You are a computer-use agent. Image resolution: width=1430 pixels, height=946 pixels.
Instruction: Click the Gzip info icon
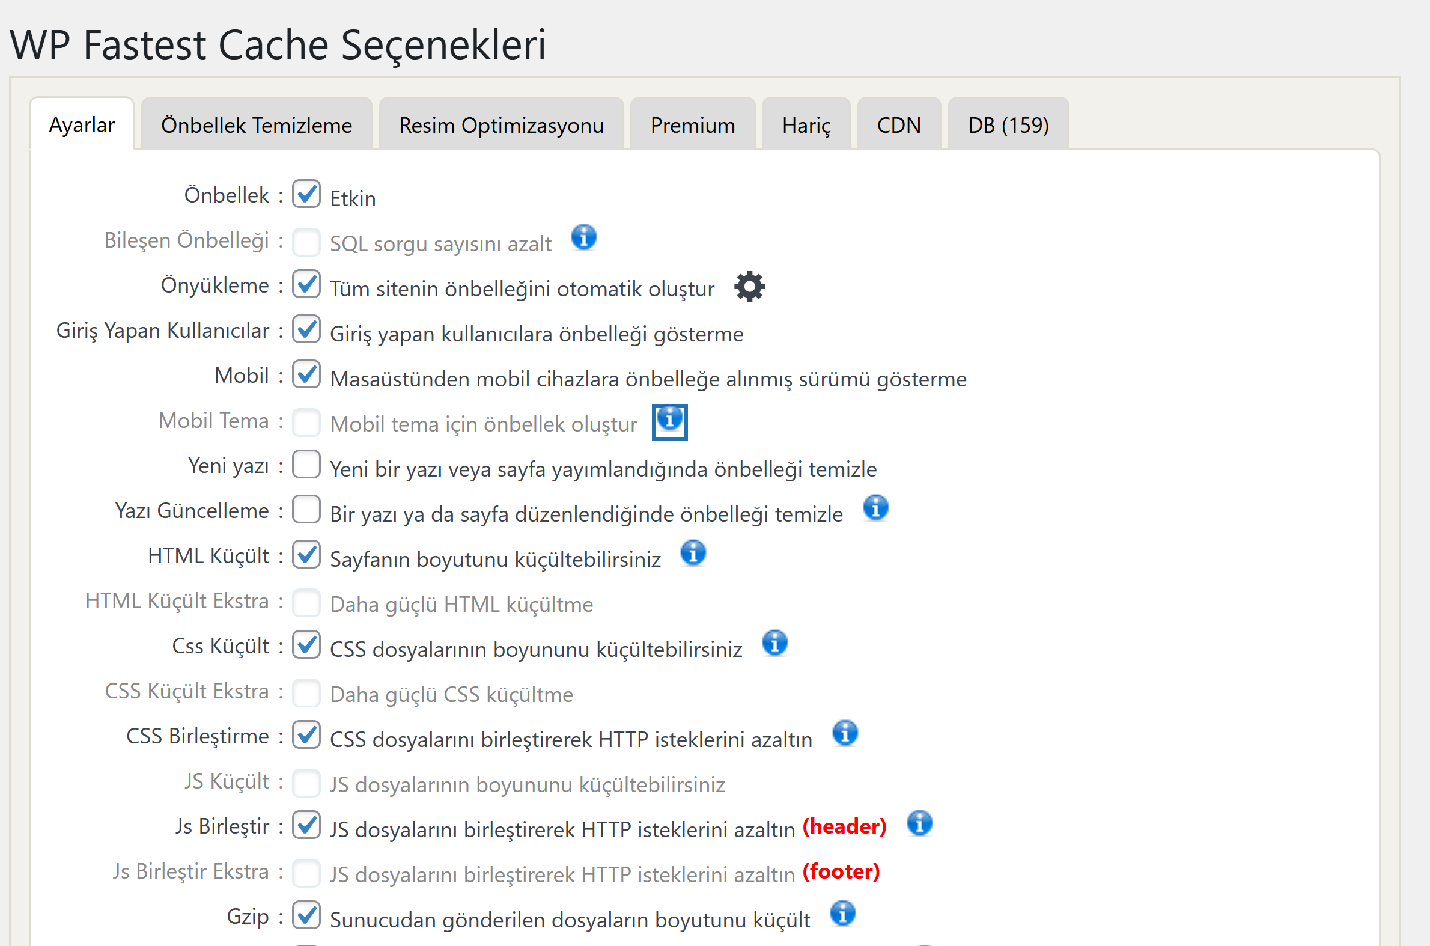click(x=842, y=913)
